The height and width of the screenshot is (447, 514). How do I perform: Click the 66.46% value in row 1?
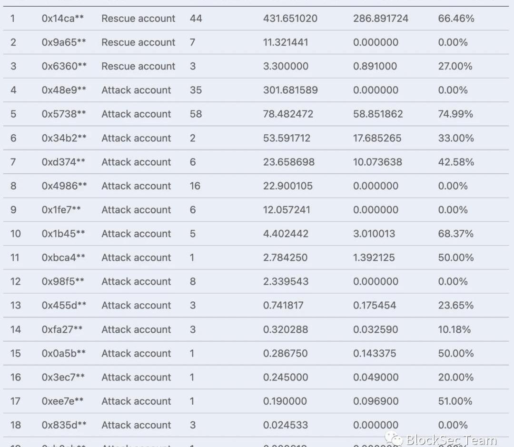tap(456, 19)
